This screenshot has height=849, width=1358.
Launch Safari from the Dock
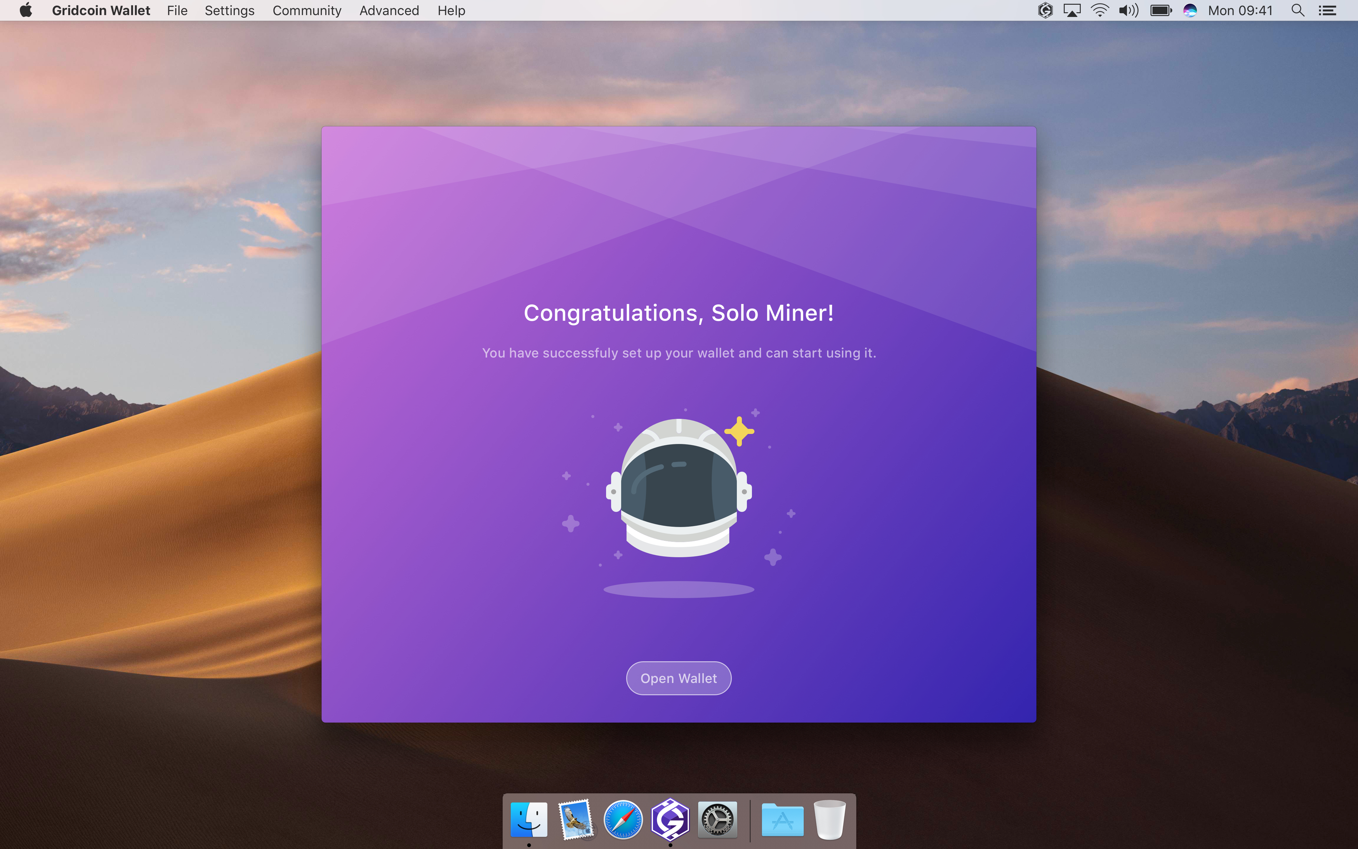[x=623, y=819]
